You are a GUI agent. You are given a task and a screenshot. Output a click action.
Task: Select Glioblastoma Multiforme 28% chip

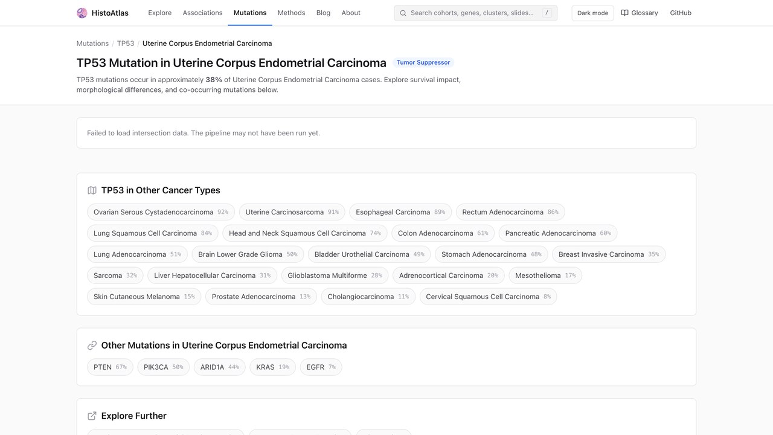point(335,275)
